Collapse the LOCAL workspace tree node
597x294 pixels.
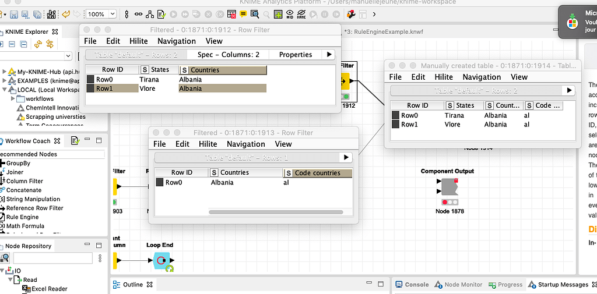[4, 90]
